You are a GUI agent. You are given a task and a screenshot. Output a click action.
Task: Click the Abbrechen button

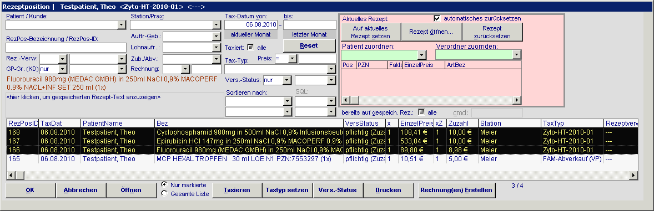(81, 190)
